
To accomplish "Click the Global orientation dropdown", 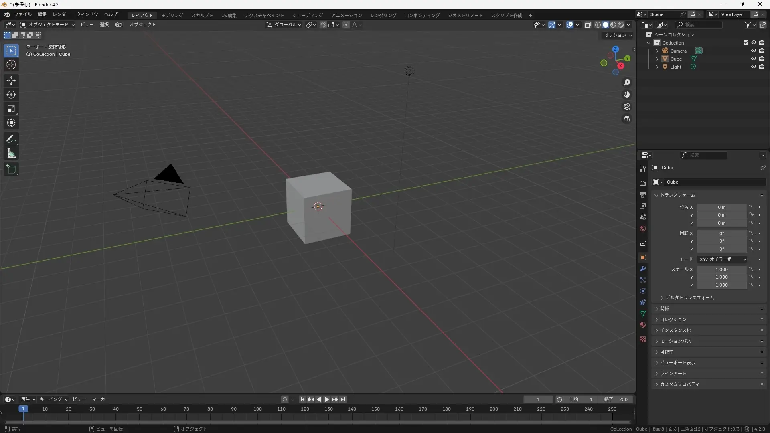I will click(284, 25).
